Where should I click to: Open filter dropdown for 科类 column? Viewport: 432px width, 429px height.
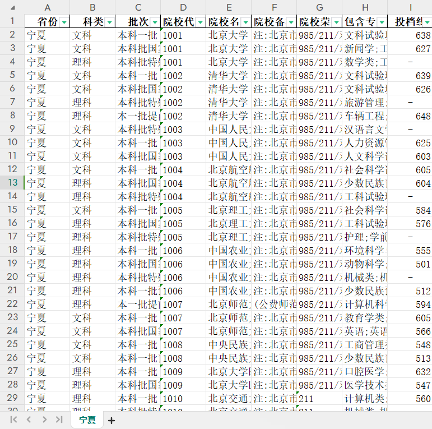pyautogui.click(x=110, y=22)
